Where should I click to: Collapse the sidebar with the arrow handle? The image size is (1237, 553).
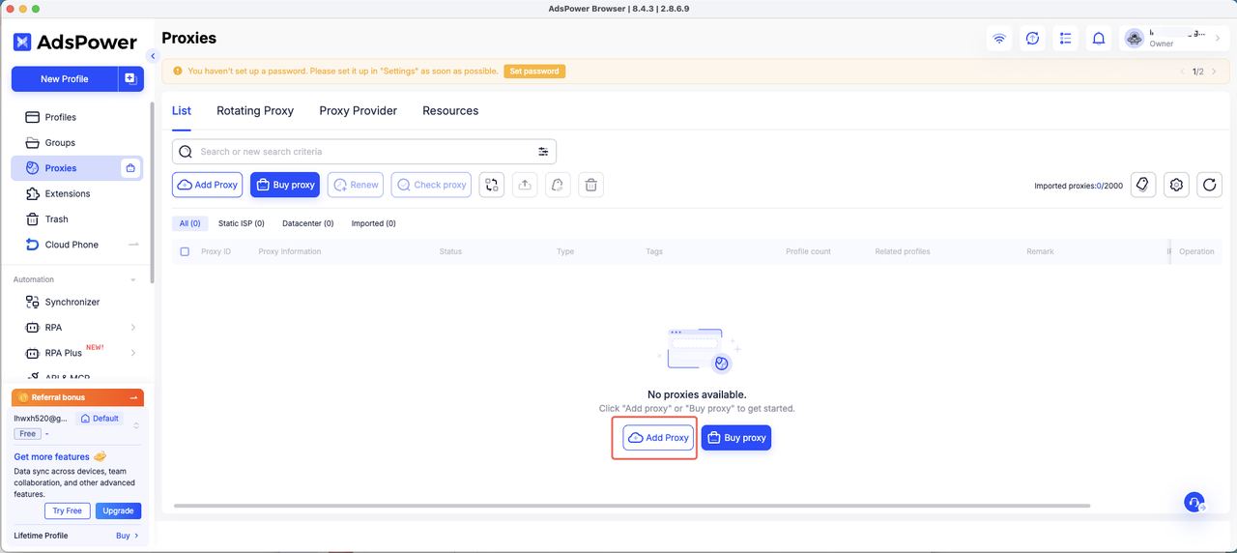coord(153,56)
